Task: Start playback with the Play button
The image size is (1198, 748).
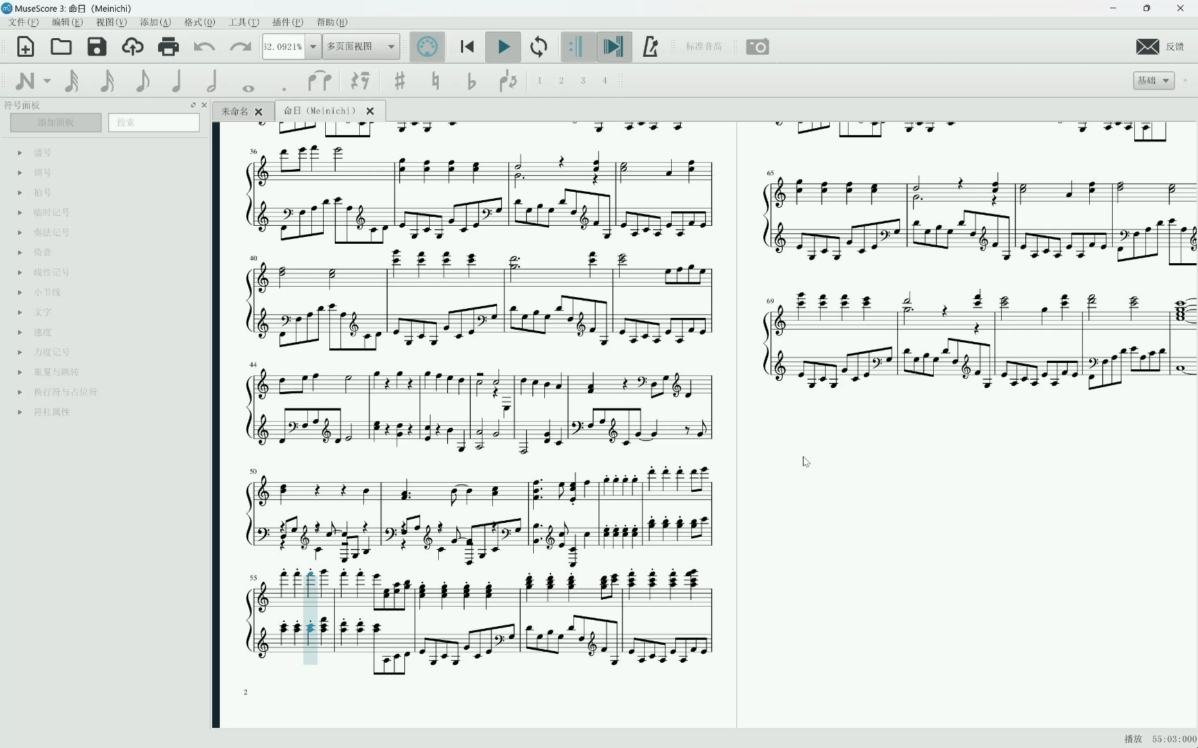Action: [x=503, y=47]
